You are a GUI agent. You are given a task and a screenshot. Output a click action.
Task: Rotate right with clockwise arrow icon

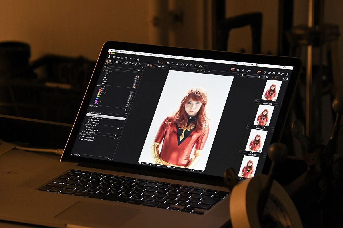[274, 73]
